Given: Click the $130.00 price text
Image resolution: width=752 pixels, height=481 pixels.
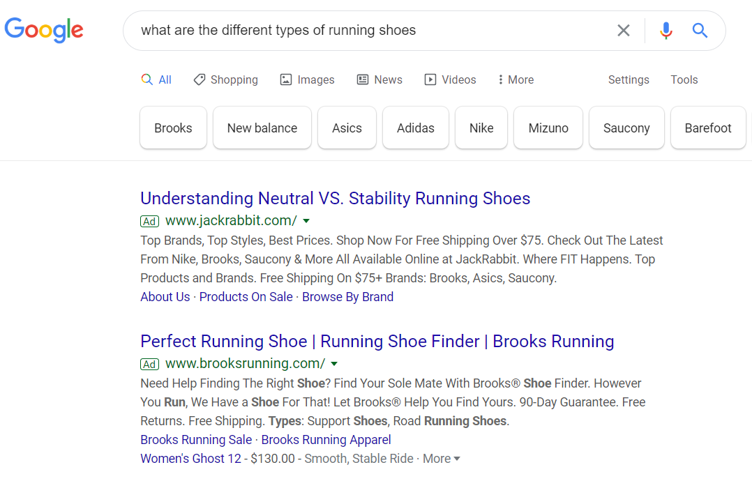Looking at the screenshot, I should click(x=273, y=459).
